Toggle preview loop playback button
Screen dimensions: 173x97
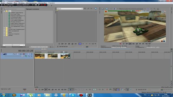coord(124,44)
